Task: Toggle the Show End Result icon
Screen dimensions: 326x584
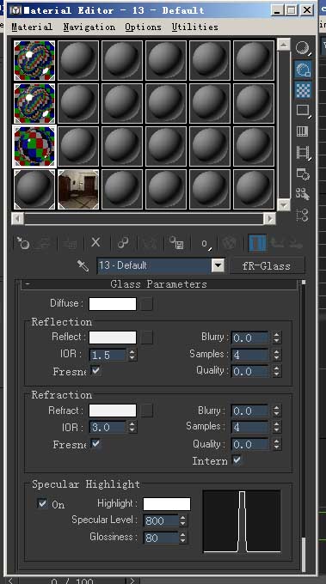Action: 257,243
